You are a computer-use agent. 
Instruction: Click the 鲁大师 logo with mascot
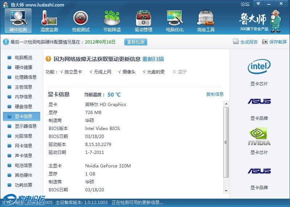pos(260,21)
